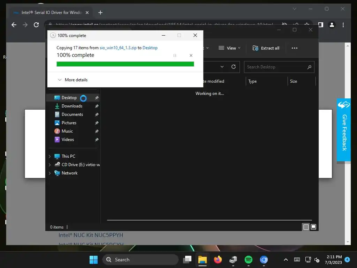Switch to large thumbnails view icon
Viewport: 357px width, 268px height.
coord(313,227)
